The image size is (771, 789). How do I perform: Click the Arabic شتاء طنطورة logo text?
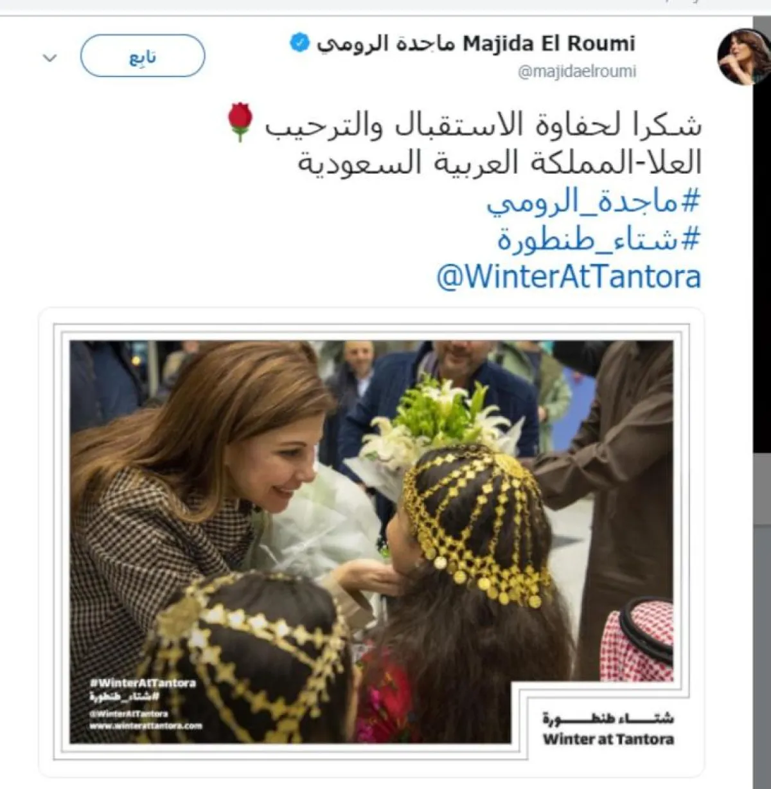[x=608, y=718]
